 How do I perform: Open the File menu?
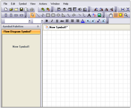point(5,4)
